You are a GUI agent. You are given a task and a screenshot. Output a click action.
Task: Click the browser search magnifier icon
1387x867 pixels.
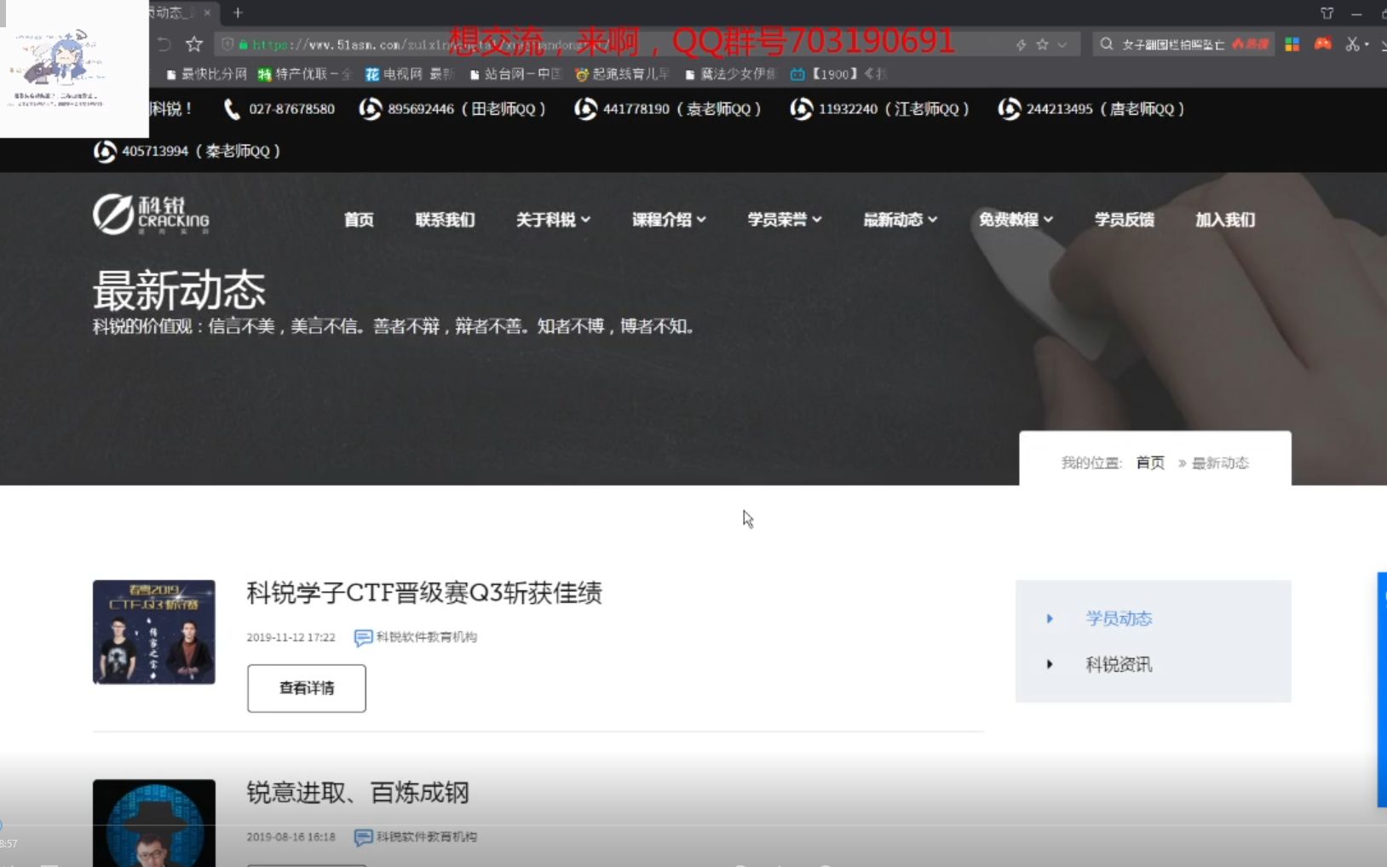point(1106,43)
